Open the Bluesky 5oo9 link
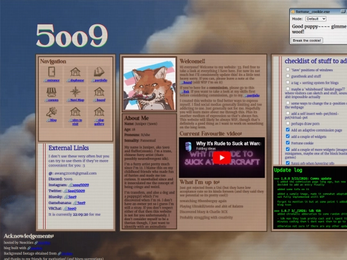This screenshot has width=347, height=260. click(x=71, y=196)
